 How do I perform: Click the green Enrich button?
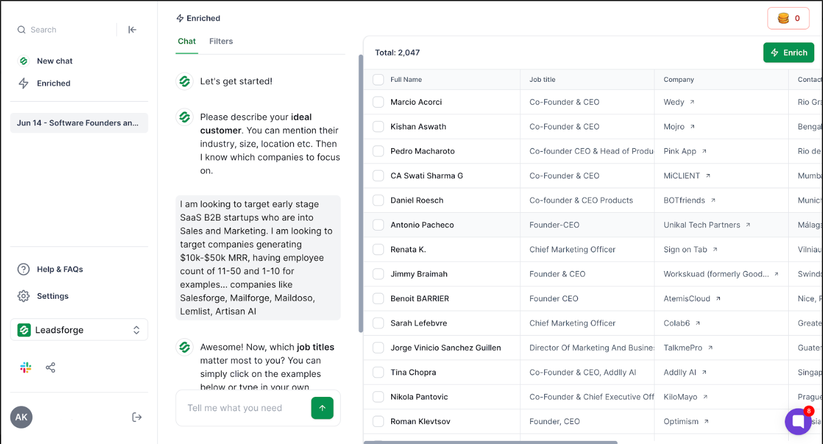tap(789, 52)
